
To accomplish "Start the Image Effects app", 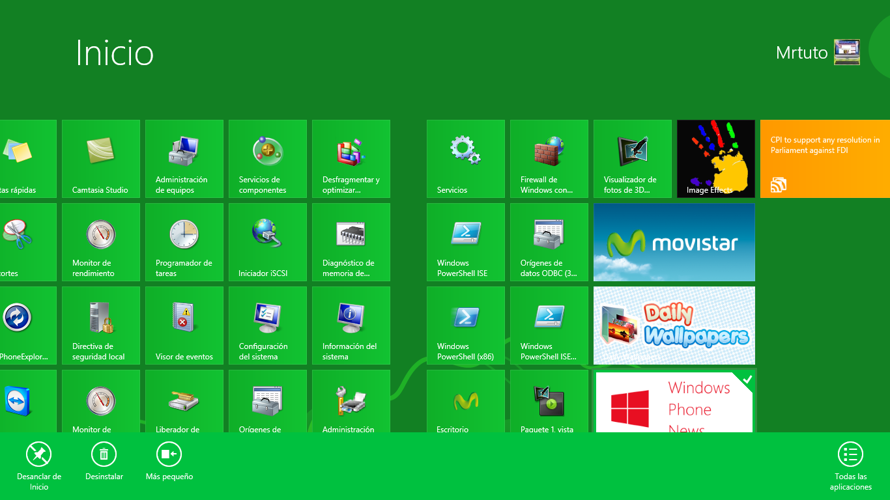I will point(715,159).
